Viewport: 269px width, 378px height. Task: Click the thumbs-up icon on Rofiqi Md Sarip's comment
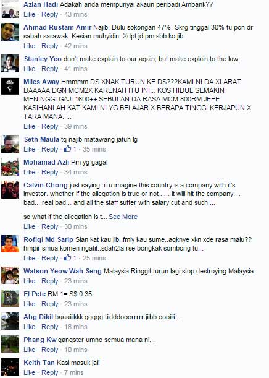[x=67, y=257]
